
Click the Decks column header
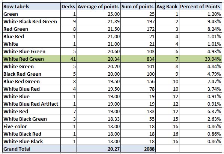69,6
